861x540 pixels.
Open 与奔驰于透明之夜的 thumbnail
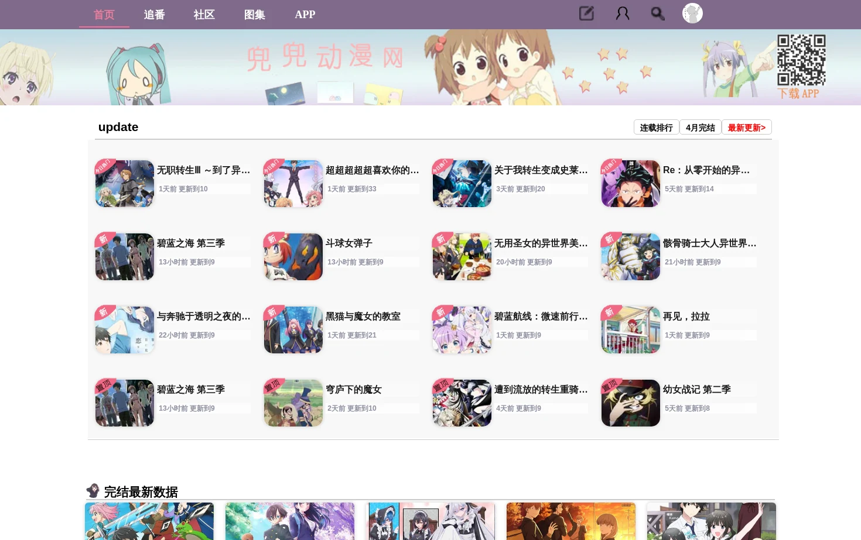(125, 330)
